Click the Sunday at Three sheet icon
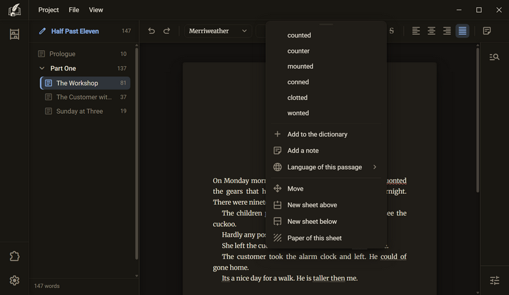Image resolution: width=509 pixels, height=295 pixels. click(x=48, y=111)
